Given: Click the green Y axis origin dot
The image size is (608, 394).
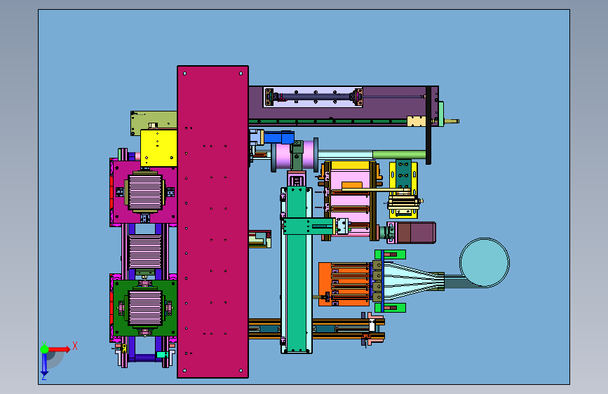Looking at the screenshot, I should pyautogui.click(x=44, y=349).
